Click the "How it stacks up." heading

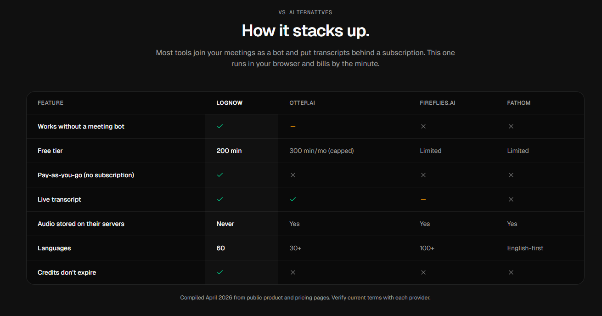click(305, 31)
